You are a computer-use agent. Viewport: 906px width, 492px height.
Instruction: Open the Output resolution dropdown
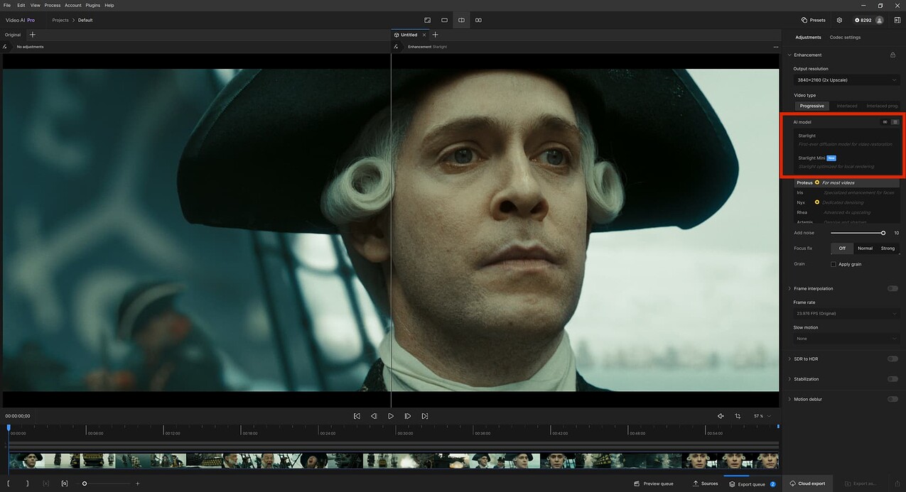845,80
